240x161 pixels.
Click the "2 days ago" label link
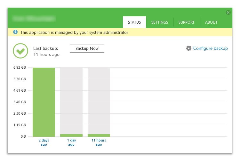click(x=44, y=142)
